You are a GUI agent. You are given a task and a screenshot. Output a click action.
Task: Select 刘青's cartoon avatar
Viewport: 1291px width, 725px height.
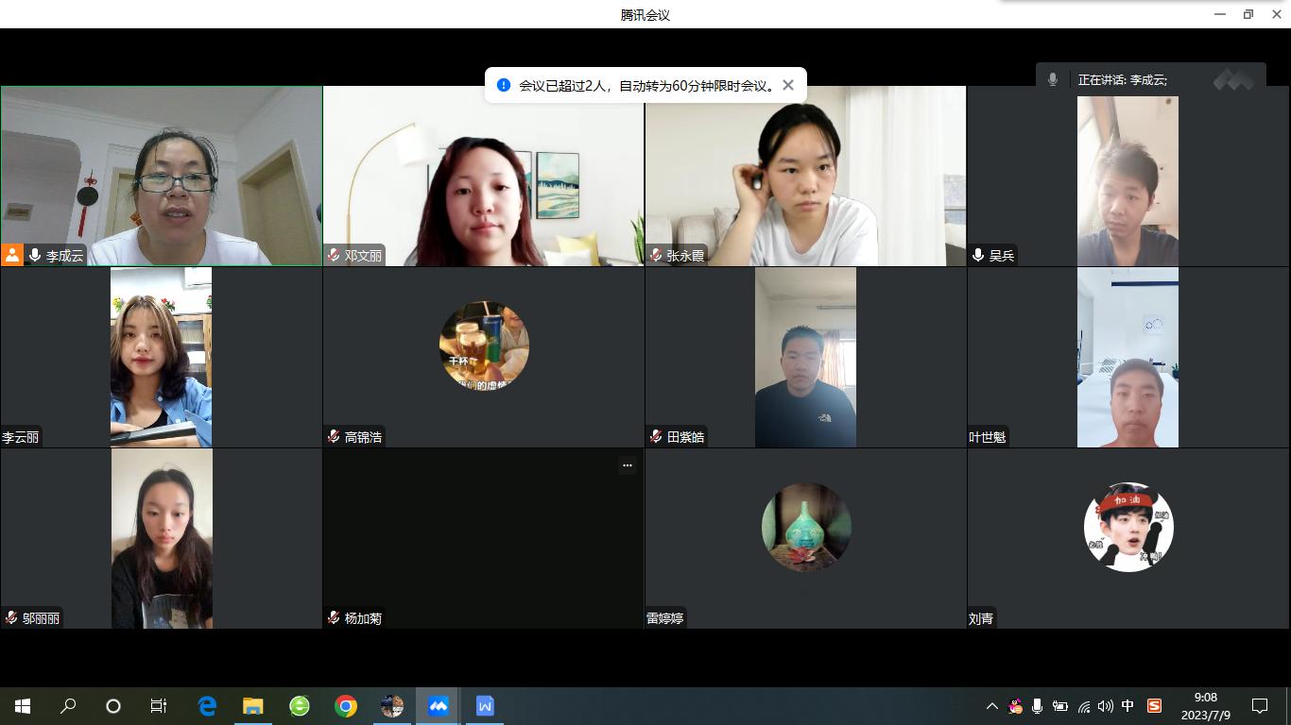(1128, 527)
